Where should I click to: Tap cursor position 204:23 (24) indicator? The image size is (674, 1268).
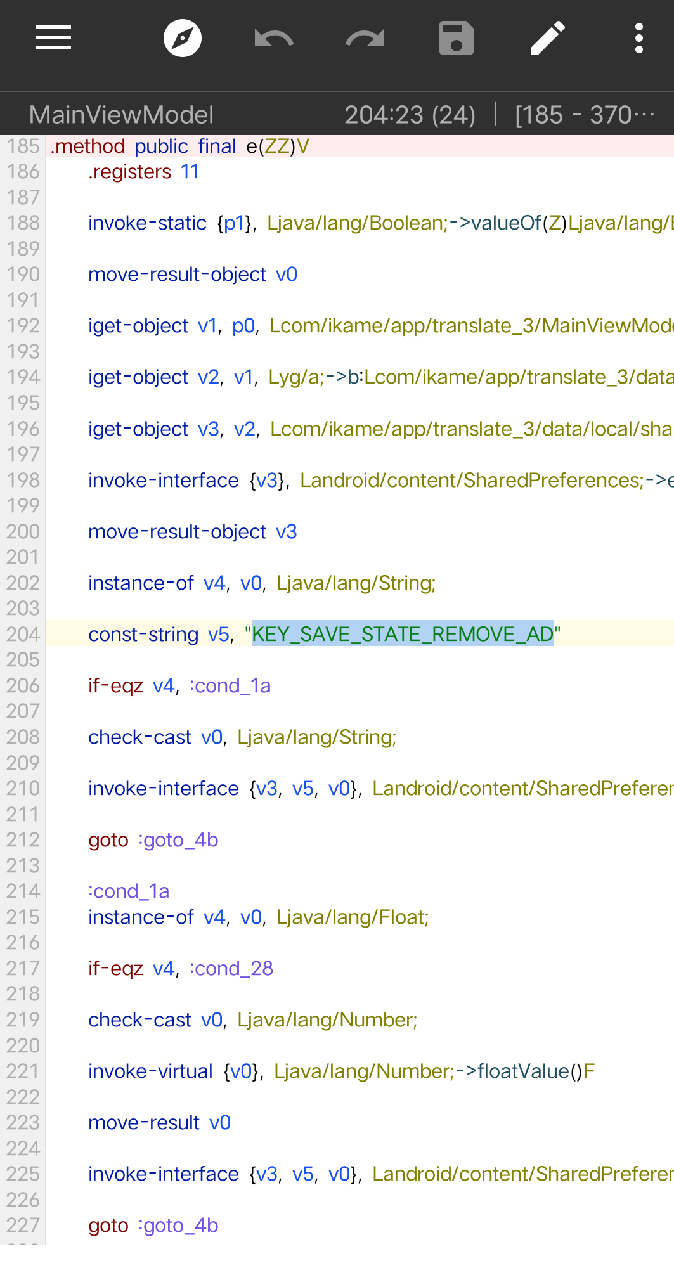tap(410, 115)
